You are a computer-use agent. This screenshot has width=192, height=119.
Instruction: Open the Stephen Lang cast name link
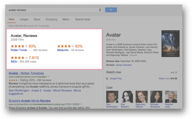pos(169,105)
